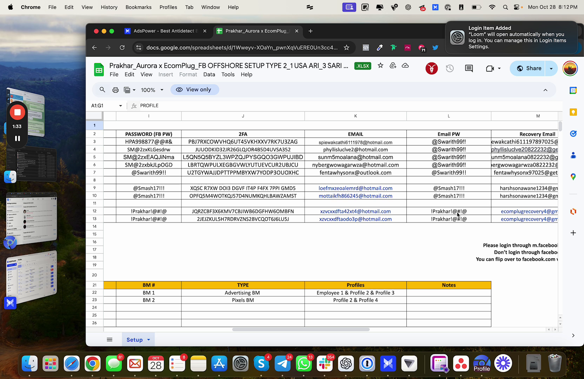This screenshot has width=584, height=379.
Task: Pause the Loom recording
Action: point(17,138)
